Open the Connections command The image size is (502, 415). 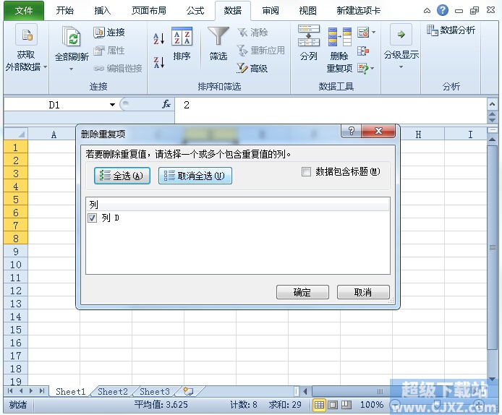click(109, 33)
